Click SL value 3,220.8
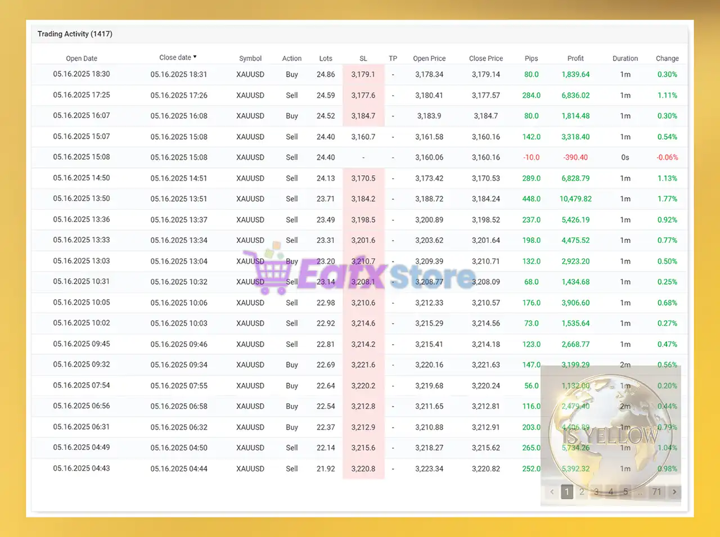Screen dimensions: 720x537 pos(363,469)
